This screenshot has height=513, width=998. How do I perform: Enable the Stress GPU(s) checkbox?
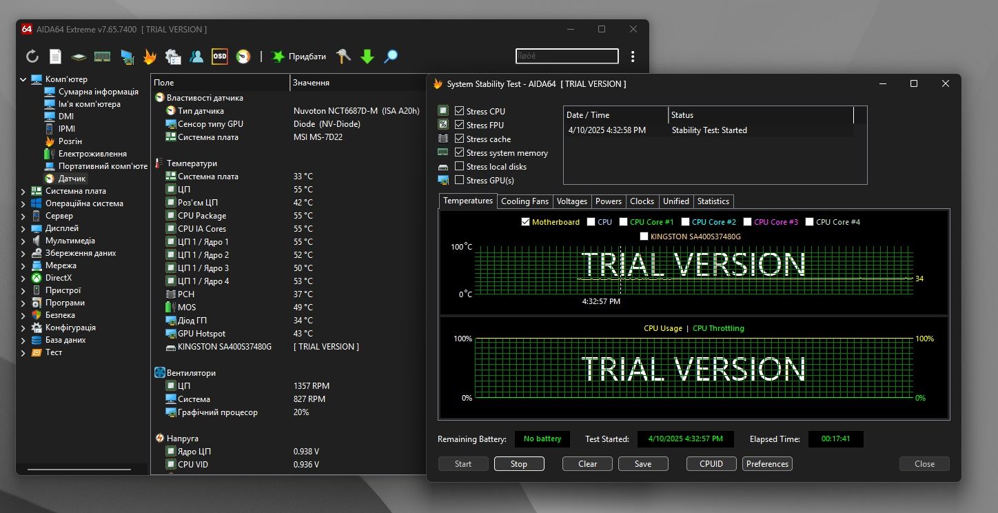460,180
